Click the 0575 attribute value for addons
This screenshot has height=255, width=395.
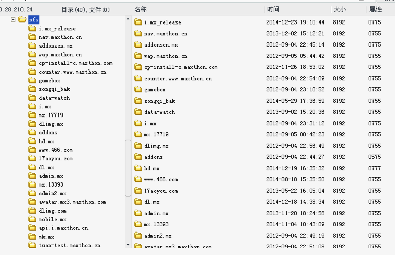pos(375,157)
